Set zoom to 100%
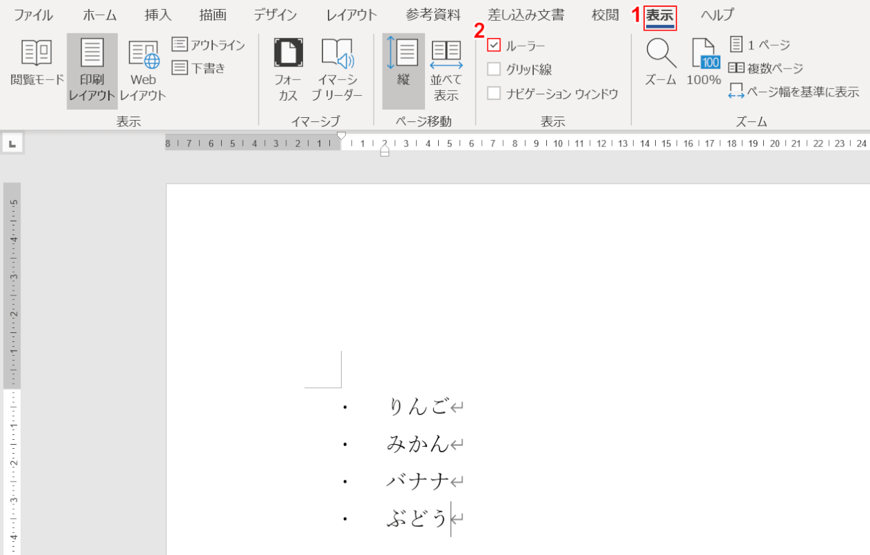The image size is (870, 555). 704,62
